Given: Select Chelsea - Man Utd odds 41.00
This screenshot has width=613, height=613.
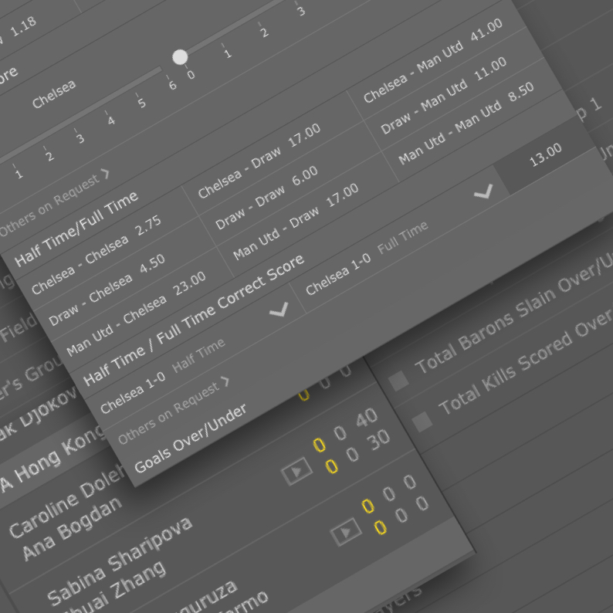Looking at the screenshot, I should (x=433, y=60).
